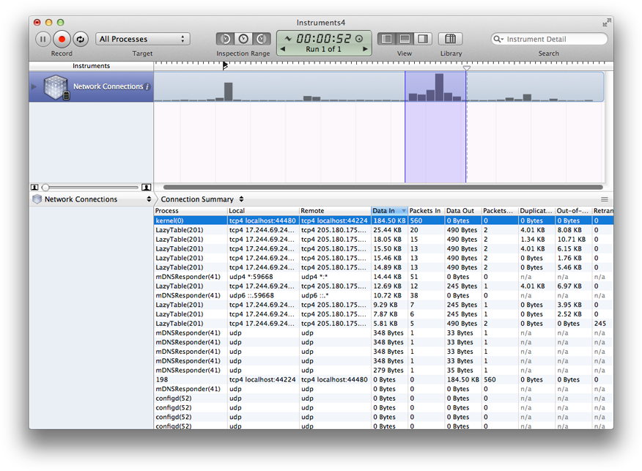
Task: Click the loop button beside Record
Action: [81, 39]
